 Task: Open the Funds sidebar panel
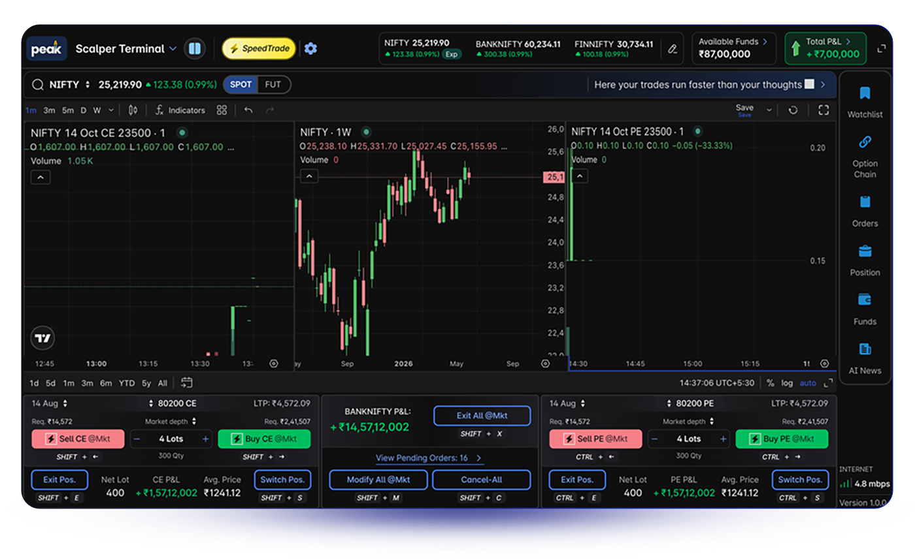click(865, 309)
